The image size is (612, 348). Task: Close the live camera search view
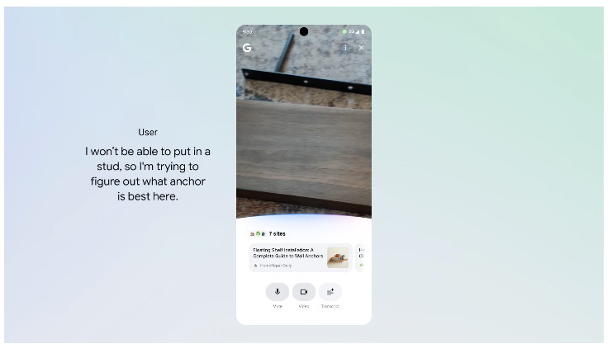361,48
